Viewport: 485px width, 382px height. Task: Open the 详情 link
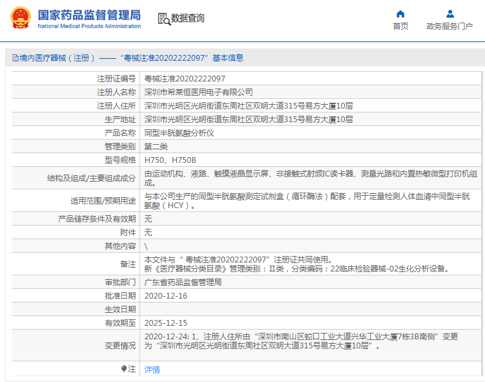[152, 369]
